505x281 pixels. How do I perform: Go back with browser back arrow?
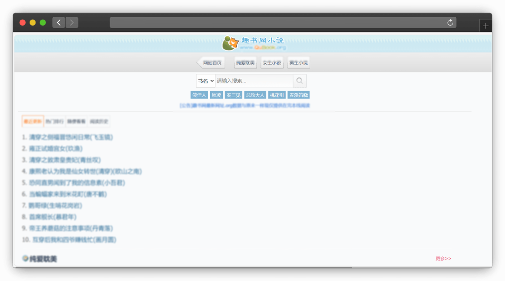59,23
